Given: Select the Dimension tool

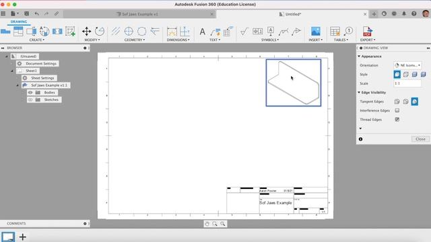Looking at the screenshot, I should point(172,32).
